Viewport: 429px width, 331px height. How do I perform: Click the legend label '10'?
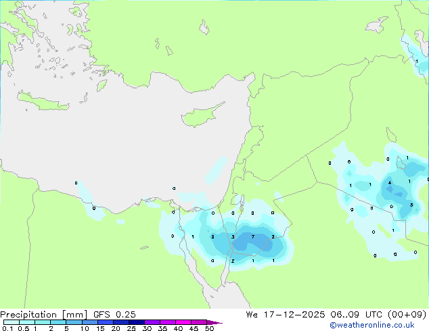click(85, 328)
